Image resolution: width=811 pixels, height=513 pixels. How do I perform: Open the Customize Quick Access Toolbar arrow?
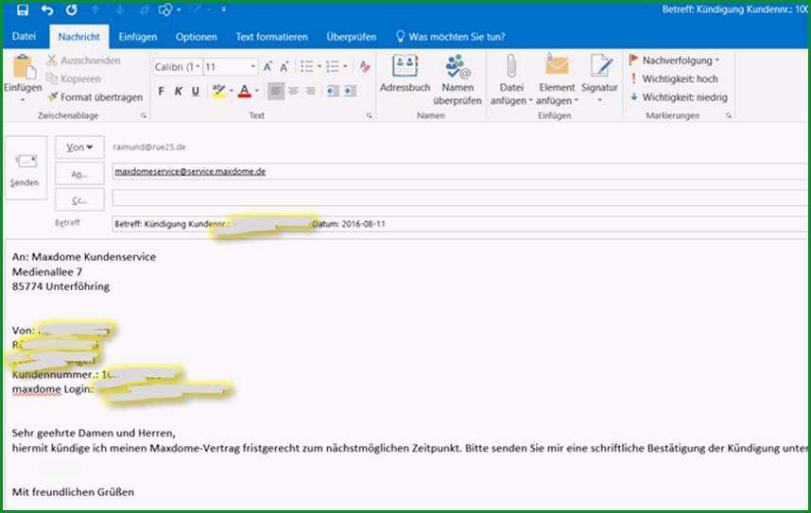point(223,9)
